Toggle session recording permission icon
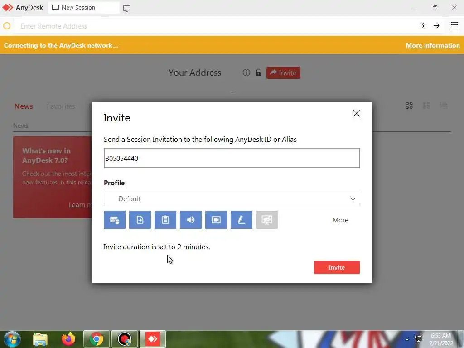The height and width of the screenshot is (348, 464). pos(216,220)
